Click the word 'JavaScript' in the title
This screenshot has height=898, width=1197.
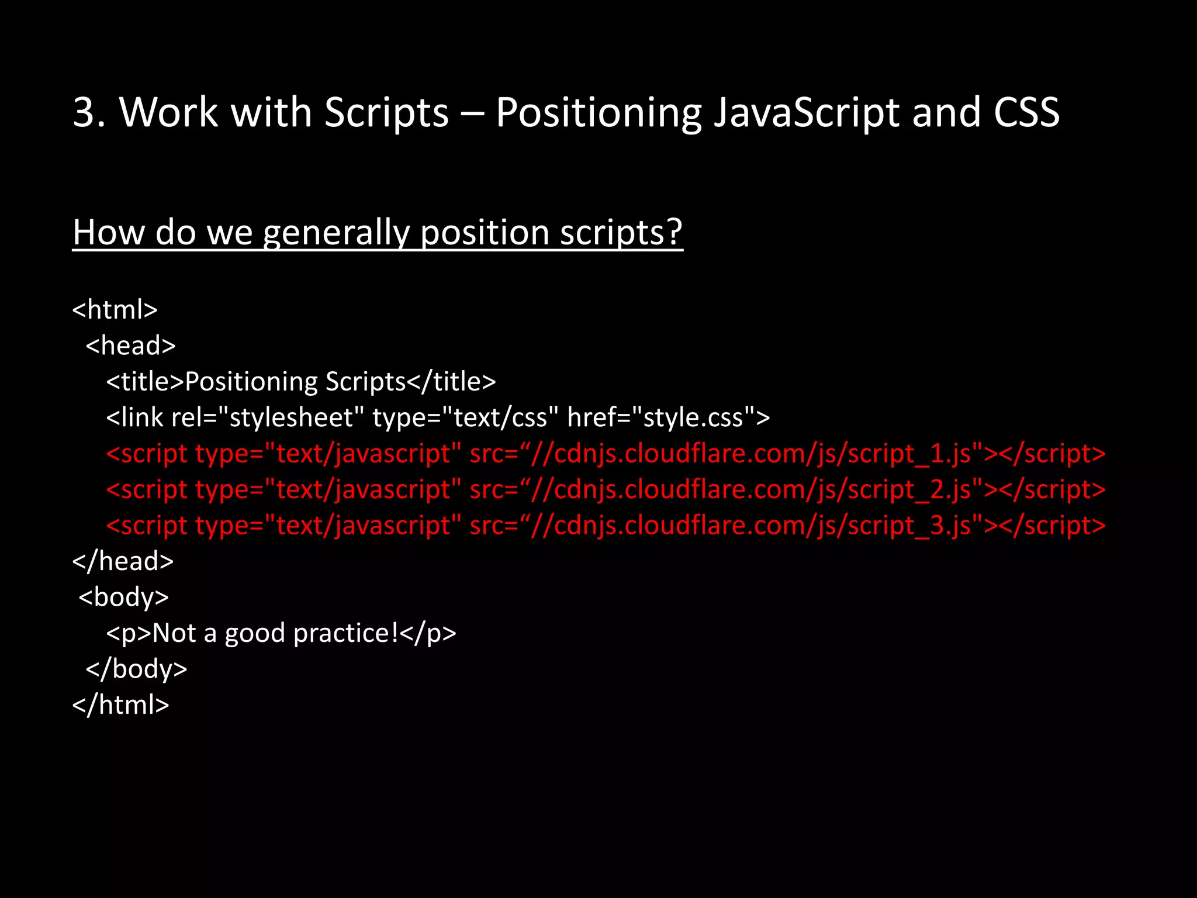point(806,112)
